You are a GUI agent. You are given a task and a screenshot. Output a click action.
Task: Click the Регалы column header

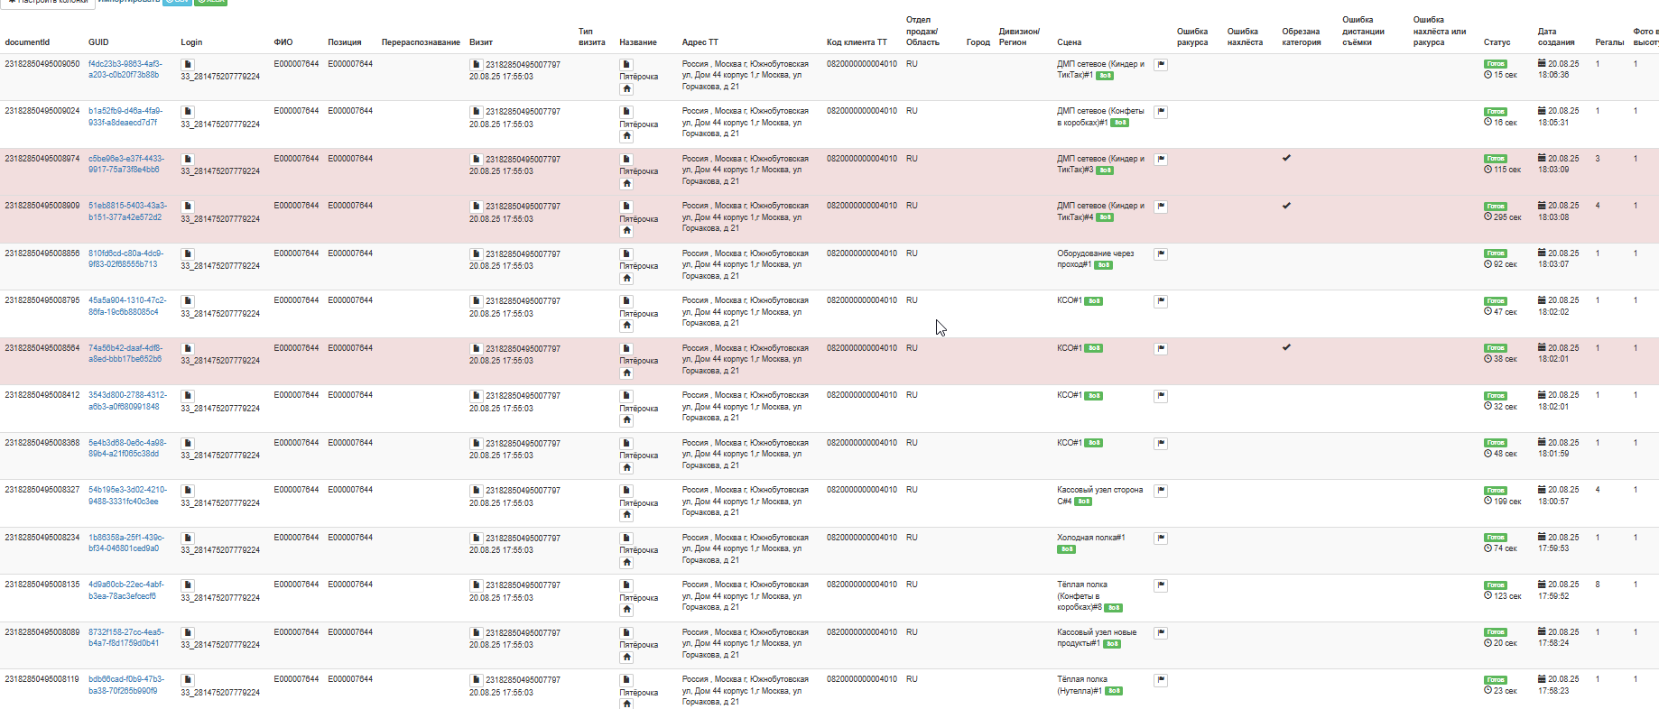pyautogui.click(x=1609, y=42)
